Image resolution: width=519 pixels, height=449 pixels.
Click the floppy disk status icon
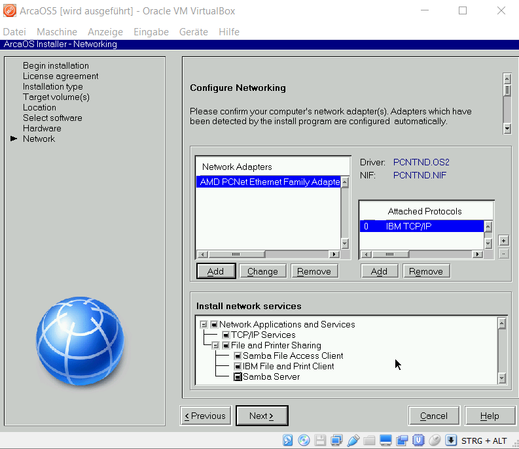(320, 440)
